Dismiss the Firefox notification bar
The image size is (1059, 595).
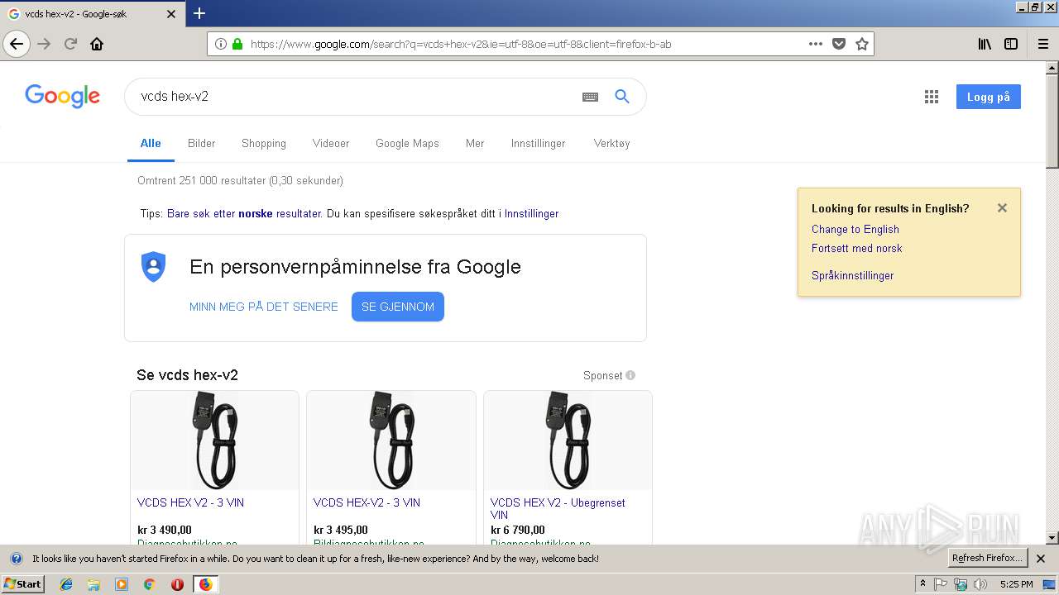1041,559
